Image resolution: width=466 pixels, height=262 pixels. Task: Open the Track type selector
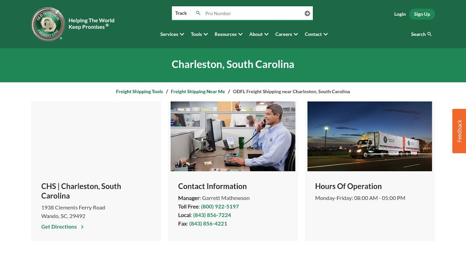pyautogui.click(x=181, y=13)
